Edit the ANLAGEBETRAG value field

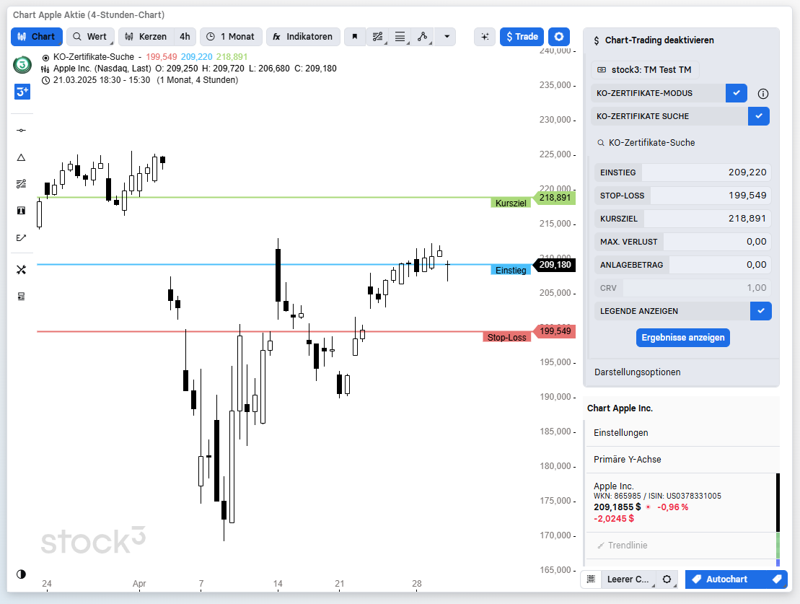pos(720,264)
